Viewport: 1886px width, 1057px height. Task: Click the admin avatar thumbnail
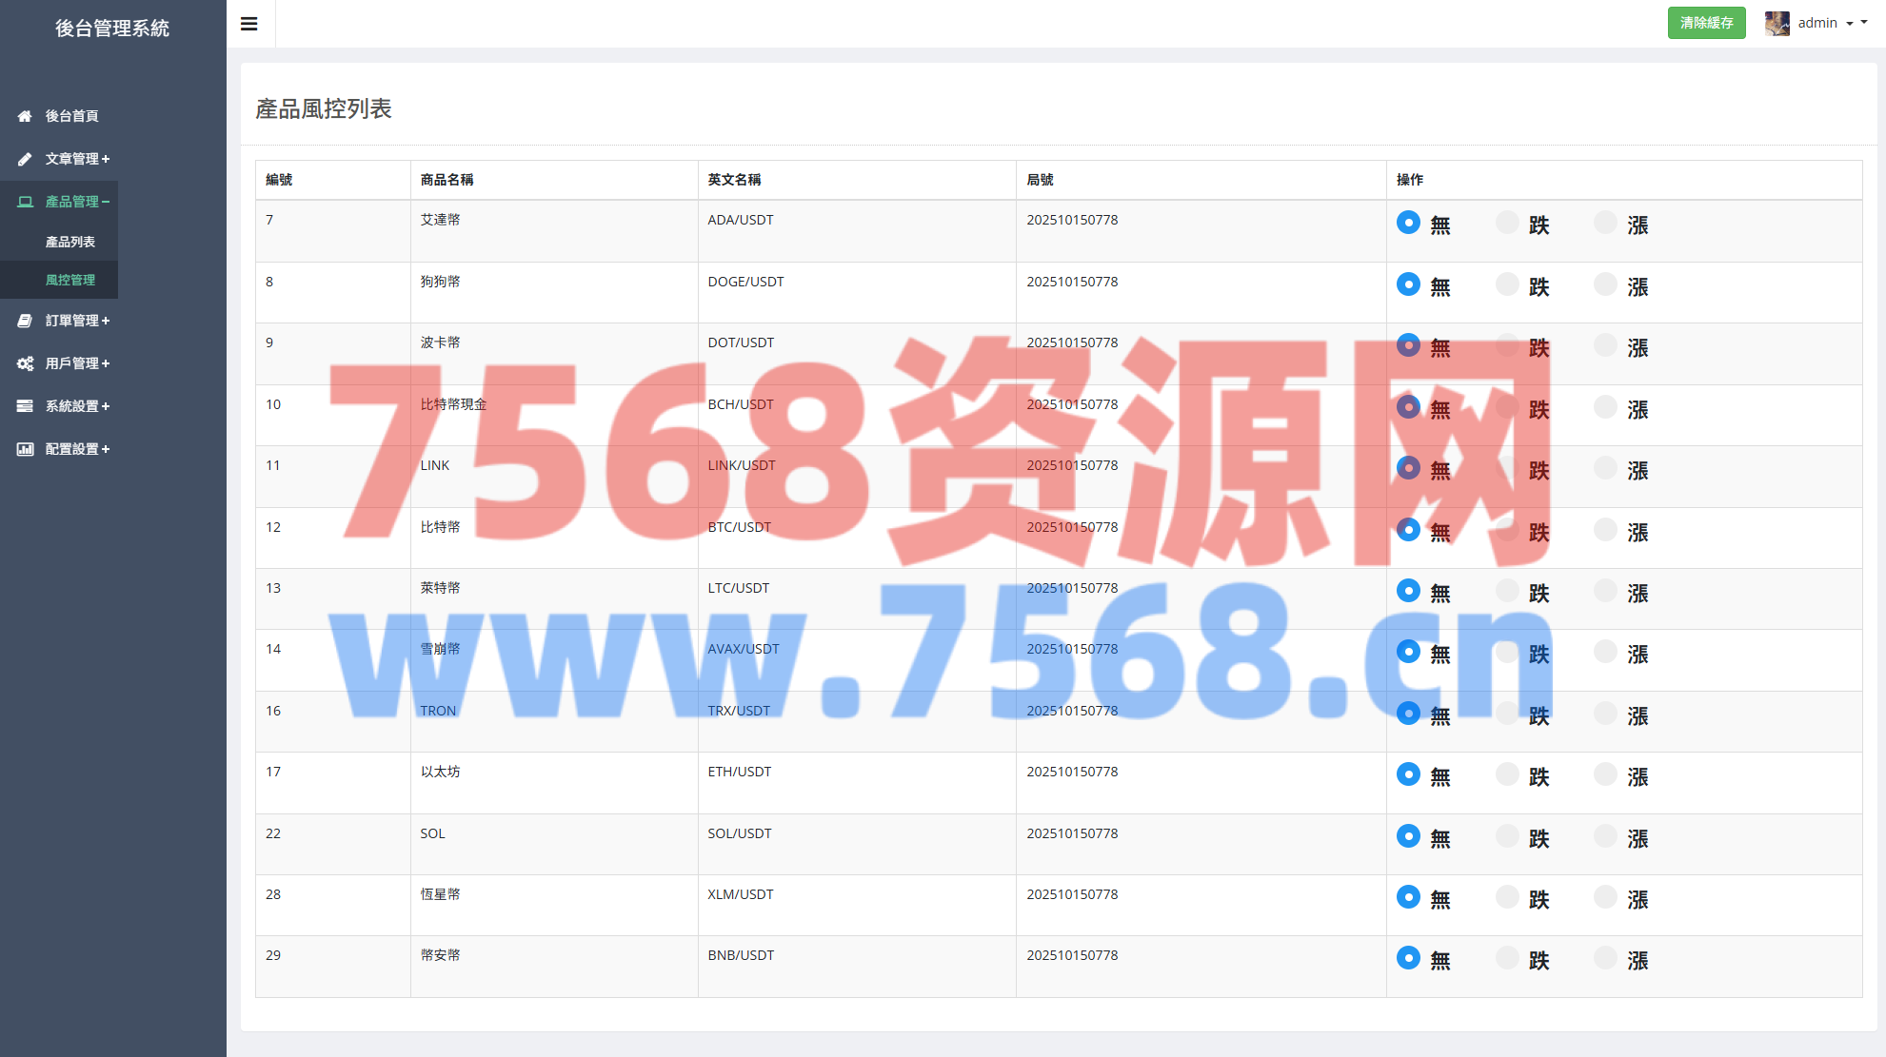tap(1777, 23)
